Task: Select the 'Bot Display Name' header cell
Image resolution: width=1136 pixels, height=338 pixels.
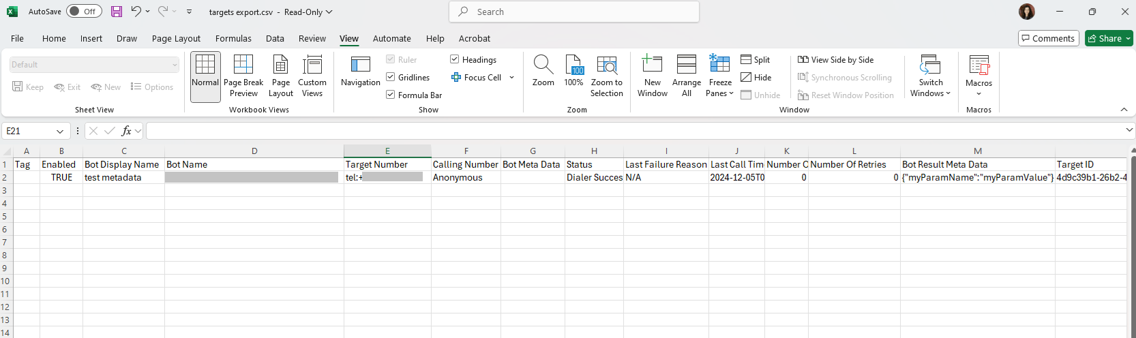Action: coord(123,164)
